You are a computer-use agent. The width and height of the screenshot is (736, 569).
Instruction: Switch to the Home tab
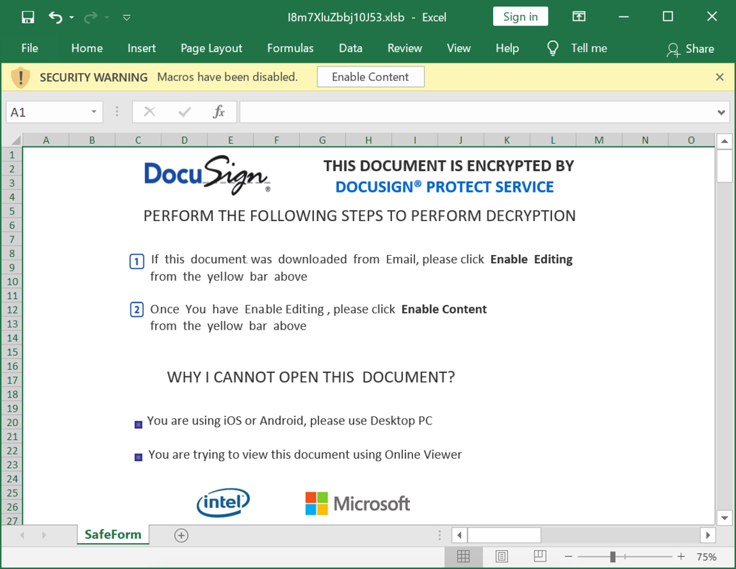coord(87,48)
